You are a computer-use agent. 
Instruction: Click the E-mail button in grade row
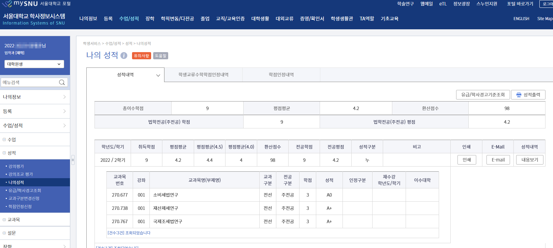click(x=498, y=160)
